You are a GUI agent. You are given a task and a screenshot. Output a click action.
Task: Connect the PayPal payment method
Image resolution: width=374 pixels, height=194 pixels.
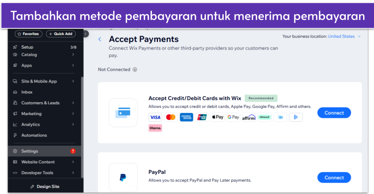tap(334, 177)
